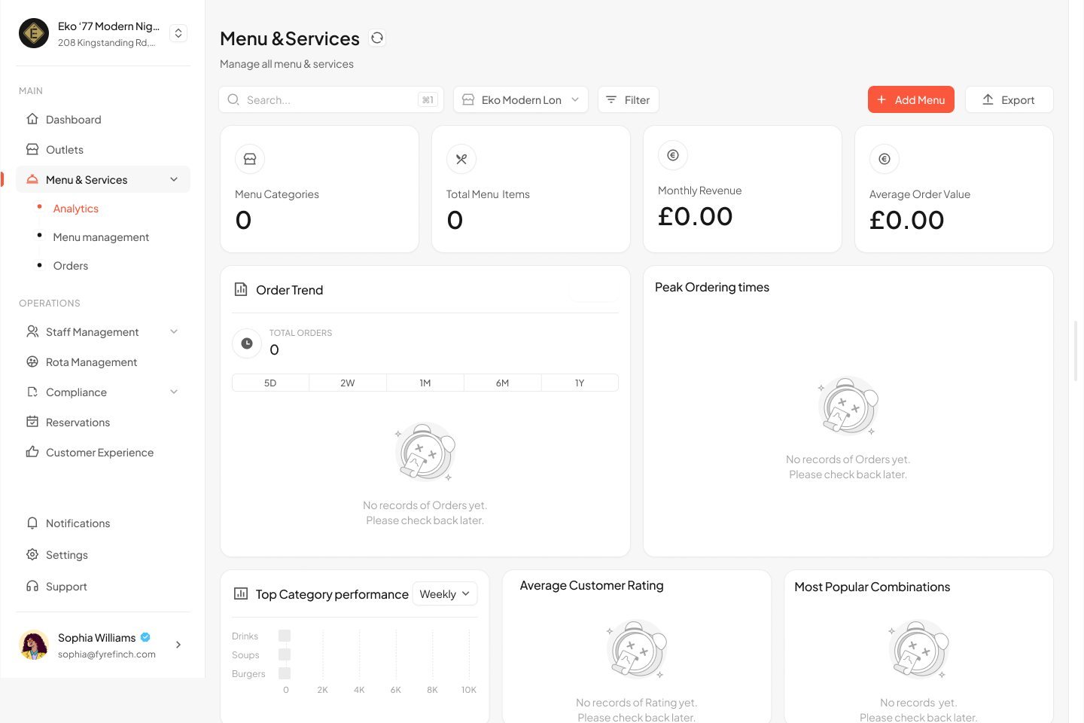This screenshot has height=723, width=1084.
Task: Click the Average Order Value euro icon
Action: [885, 159]
